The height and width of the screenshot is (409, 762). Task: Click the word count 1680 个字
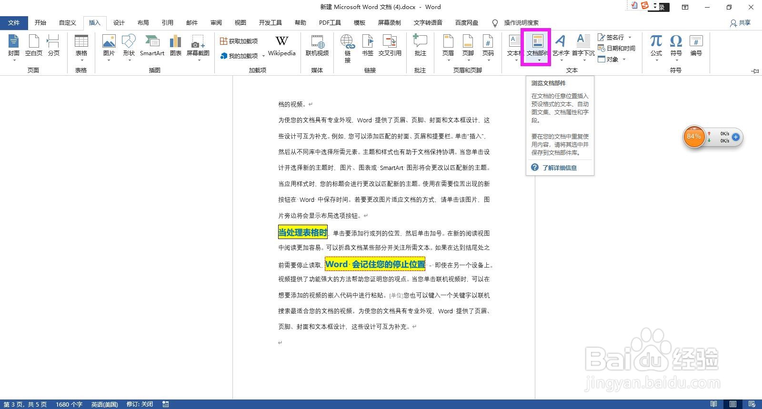[x=69, y=404]
